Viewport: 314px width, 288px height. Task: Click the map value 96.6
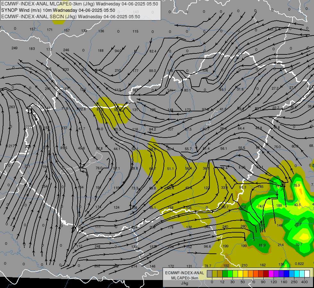207,246
